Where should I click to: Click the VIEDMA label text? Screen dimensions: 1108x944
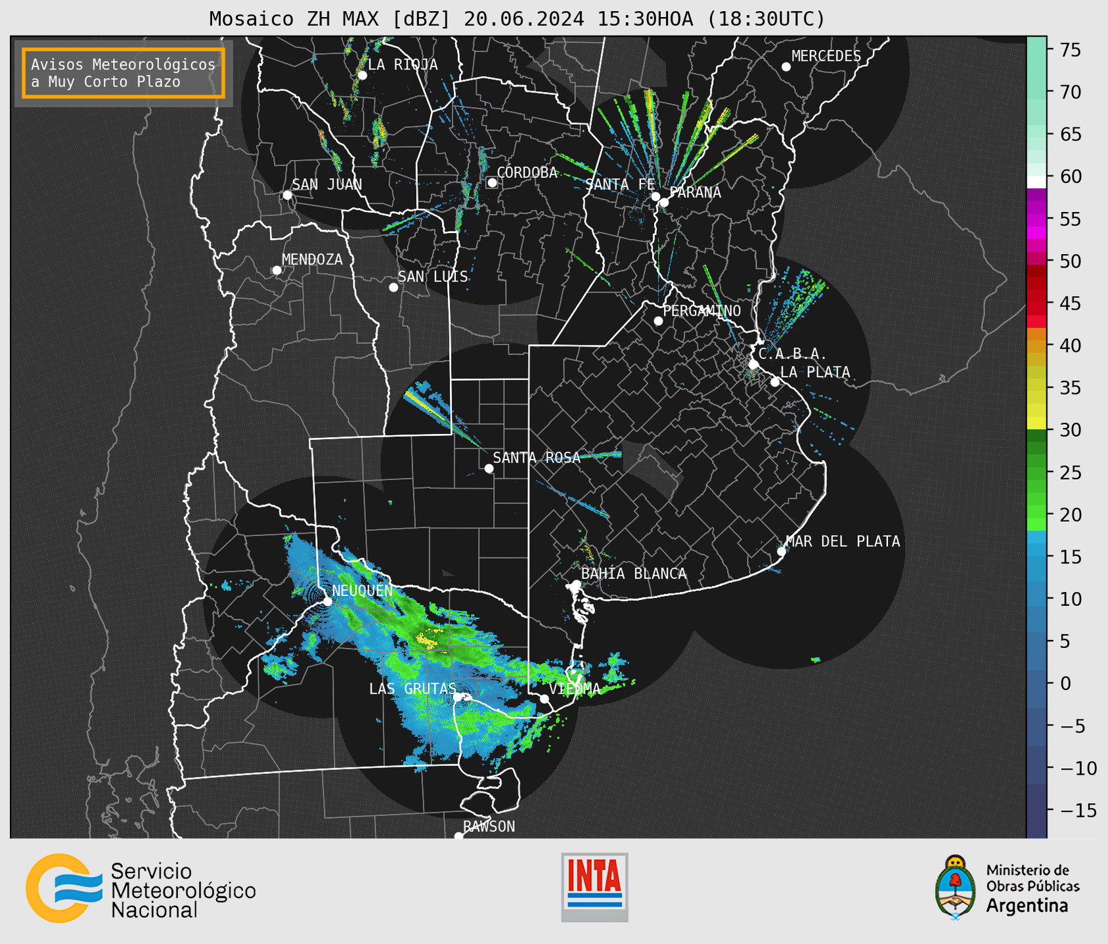point(575,689)
